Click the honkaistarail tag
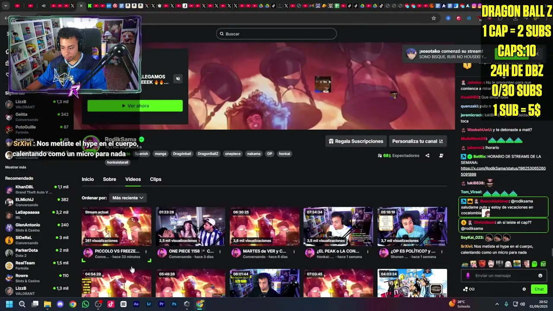553x311 pixels. pyautogui.click(x=118, y=162)
